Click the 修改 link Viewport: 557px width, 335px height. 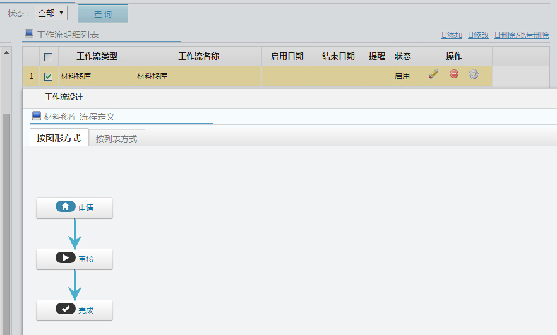click(479, 35)
